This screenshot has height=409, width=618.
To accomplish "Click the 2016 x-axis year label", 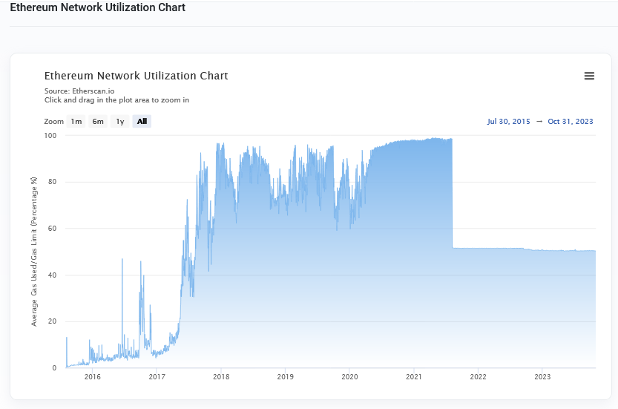I will click(93, 377).
